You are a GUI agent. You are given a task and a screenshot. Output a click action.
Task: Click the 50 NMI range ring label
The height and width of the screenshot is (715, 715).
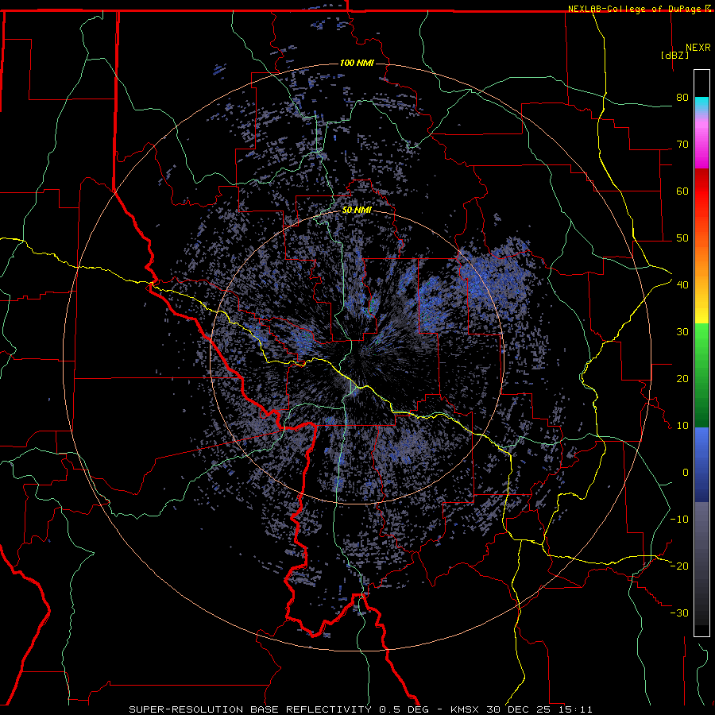point(357,211)
